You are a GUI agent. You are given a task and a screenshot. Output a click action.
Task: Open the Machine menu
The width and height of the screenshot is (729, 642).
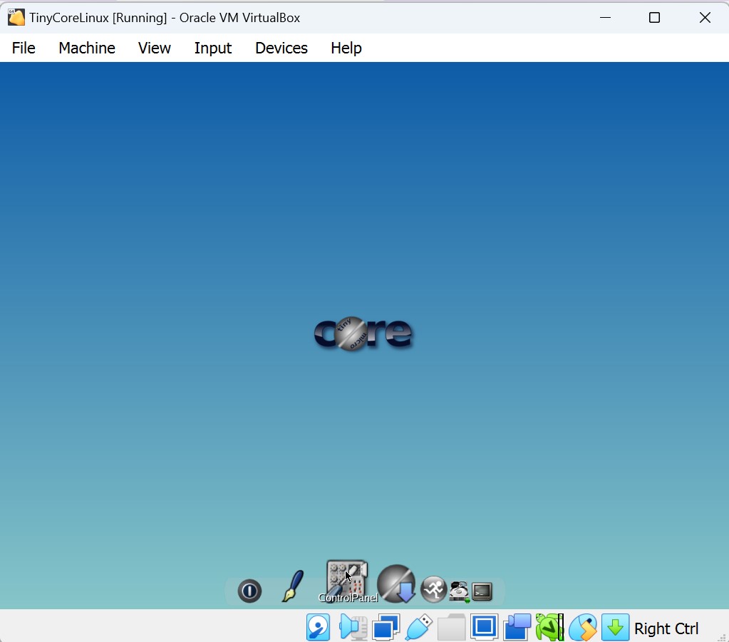(x=87, y=48)
